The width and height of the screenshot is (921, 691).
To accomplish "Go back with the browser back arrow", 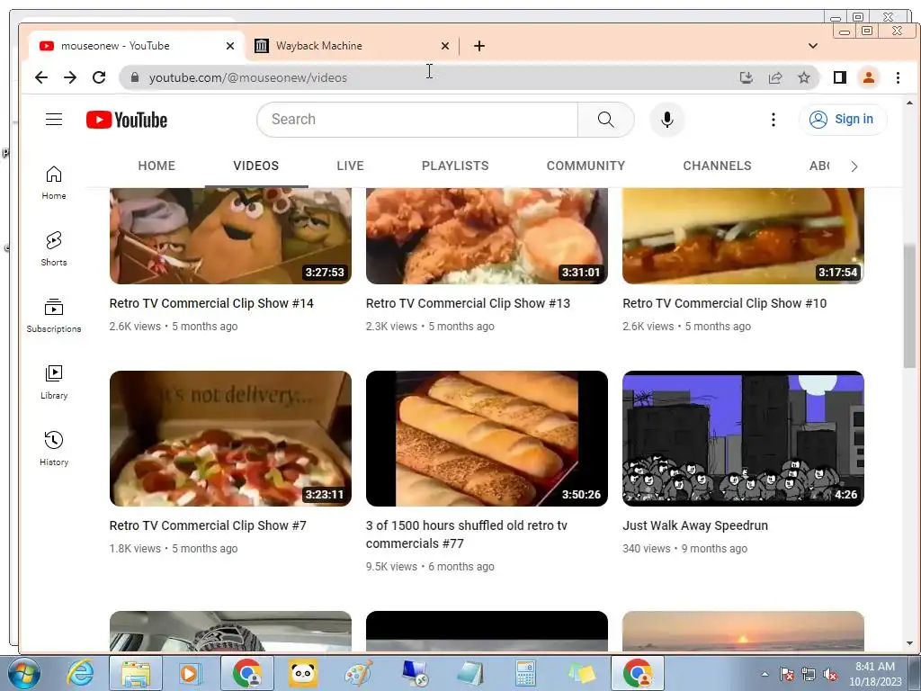I will (41, 77).
